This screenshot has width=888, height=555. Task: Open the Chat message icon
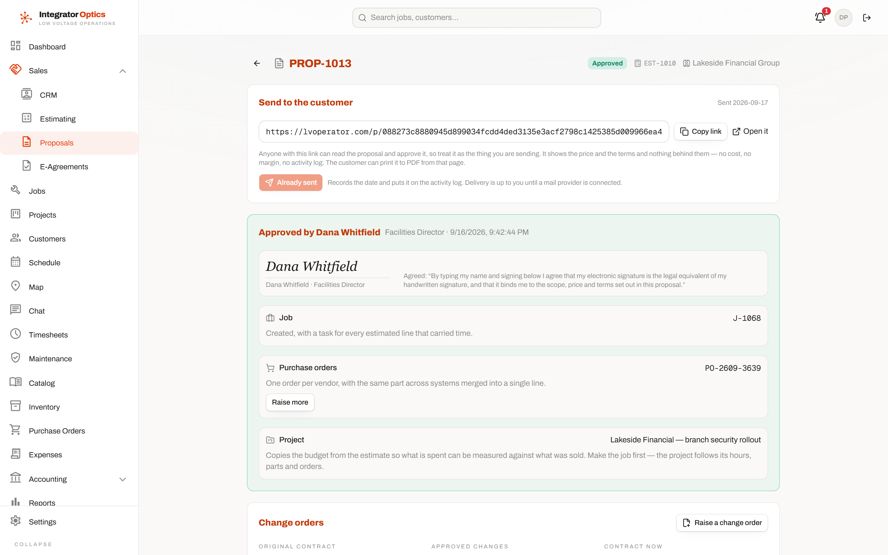point(16,309)
